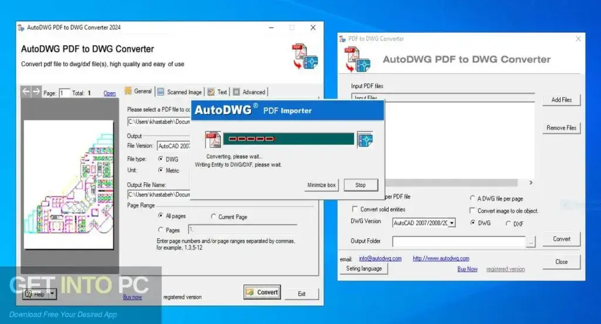Select the DWG file type radio in main window
Viewport: 601px width, 324px height.
pos(161,158)
